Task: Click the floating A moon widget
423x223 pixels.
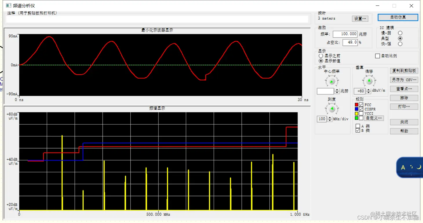Action: click(410, 167)
